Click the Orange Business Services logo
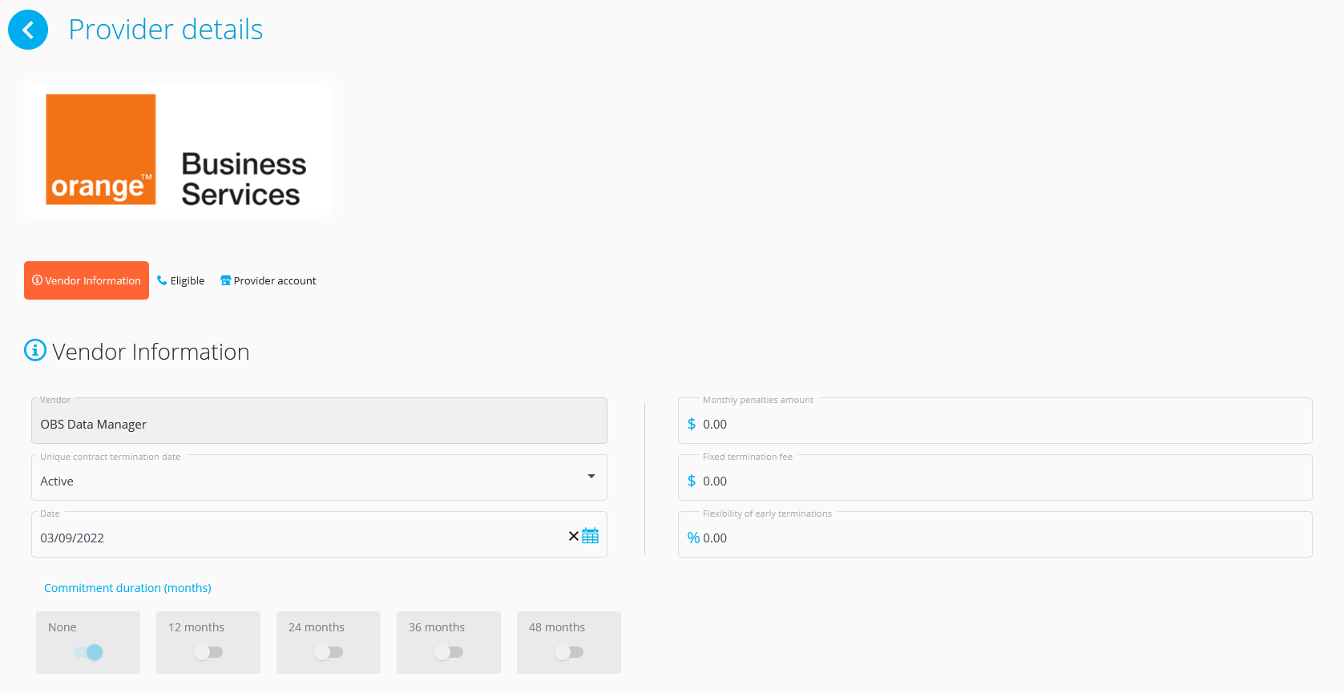This screenshot has height=693, width=1344. 177,150
